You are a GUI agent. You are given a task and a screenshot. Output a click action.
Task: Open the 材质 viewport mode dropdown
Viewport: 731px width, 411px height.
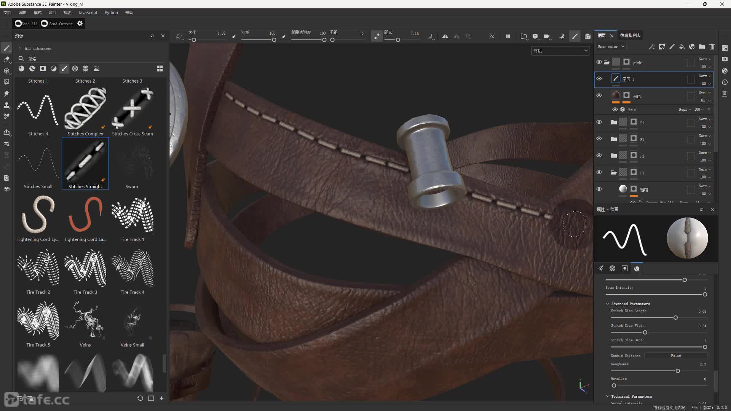point(560,51)
